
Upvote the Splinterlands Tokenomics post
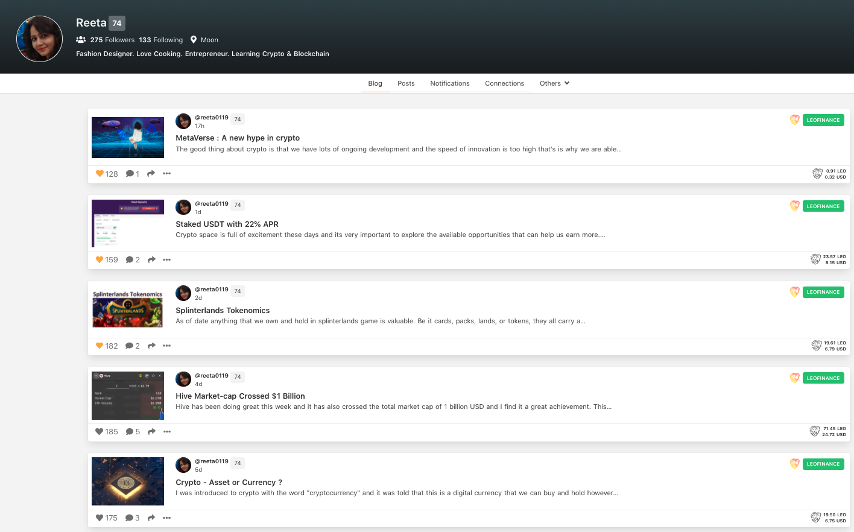(100, 346)
